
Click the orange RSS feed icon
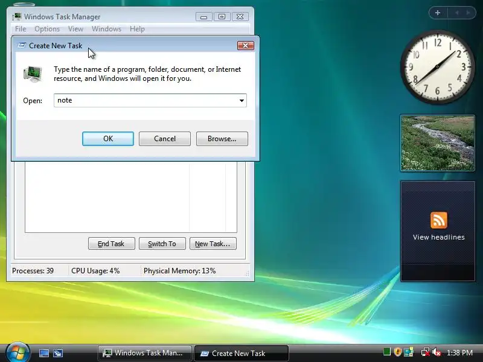click(x=439, y=220)
